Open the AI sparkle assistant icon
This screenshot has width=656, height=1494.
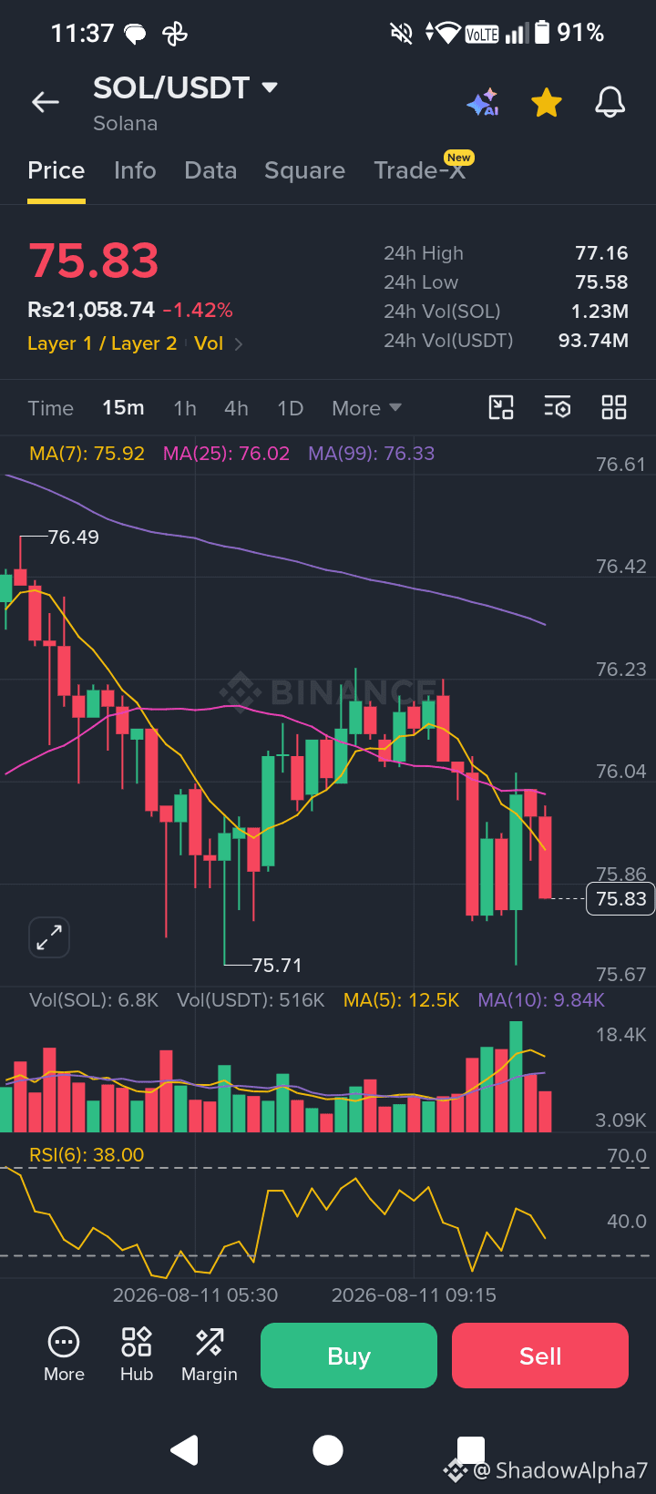pos(483,103)
